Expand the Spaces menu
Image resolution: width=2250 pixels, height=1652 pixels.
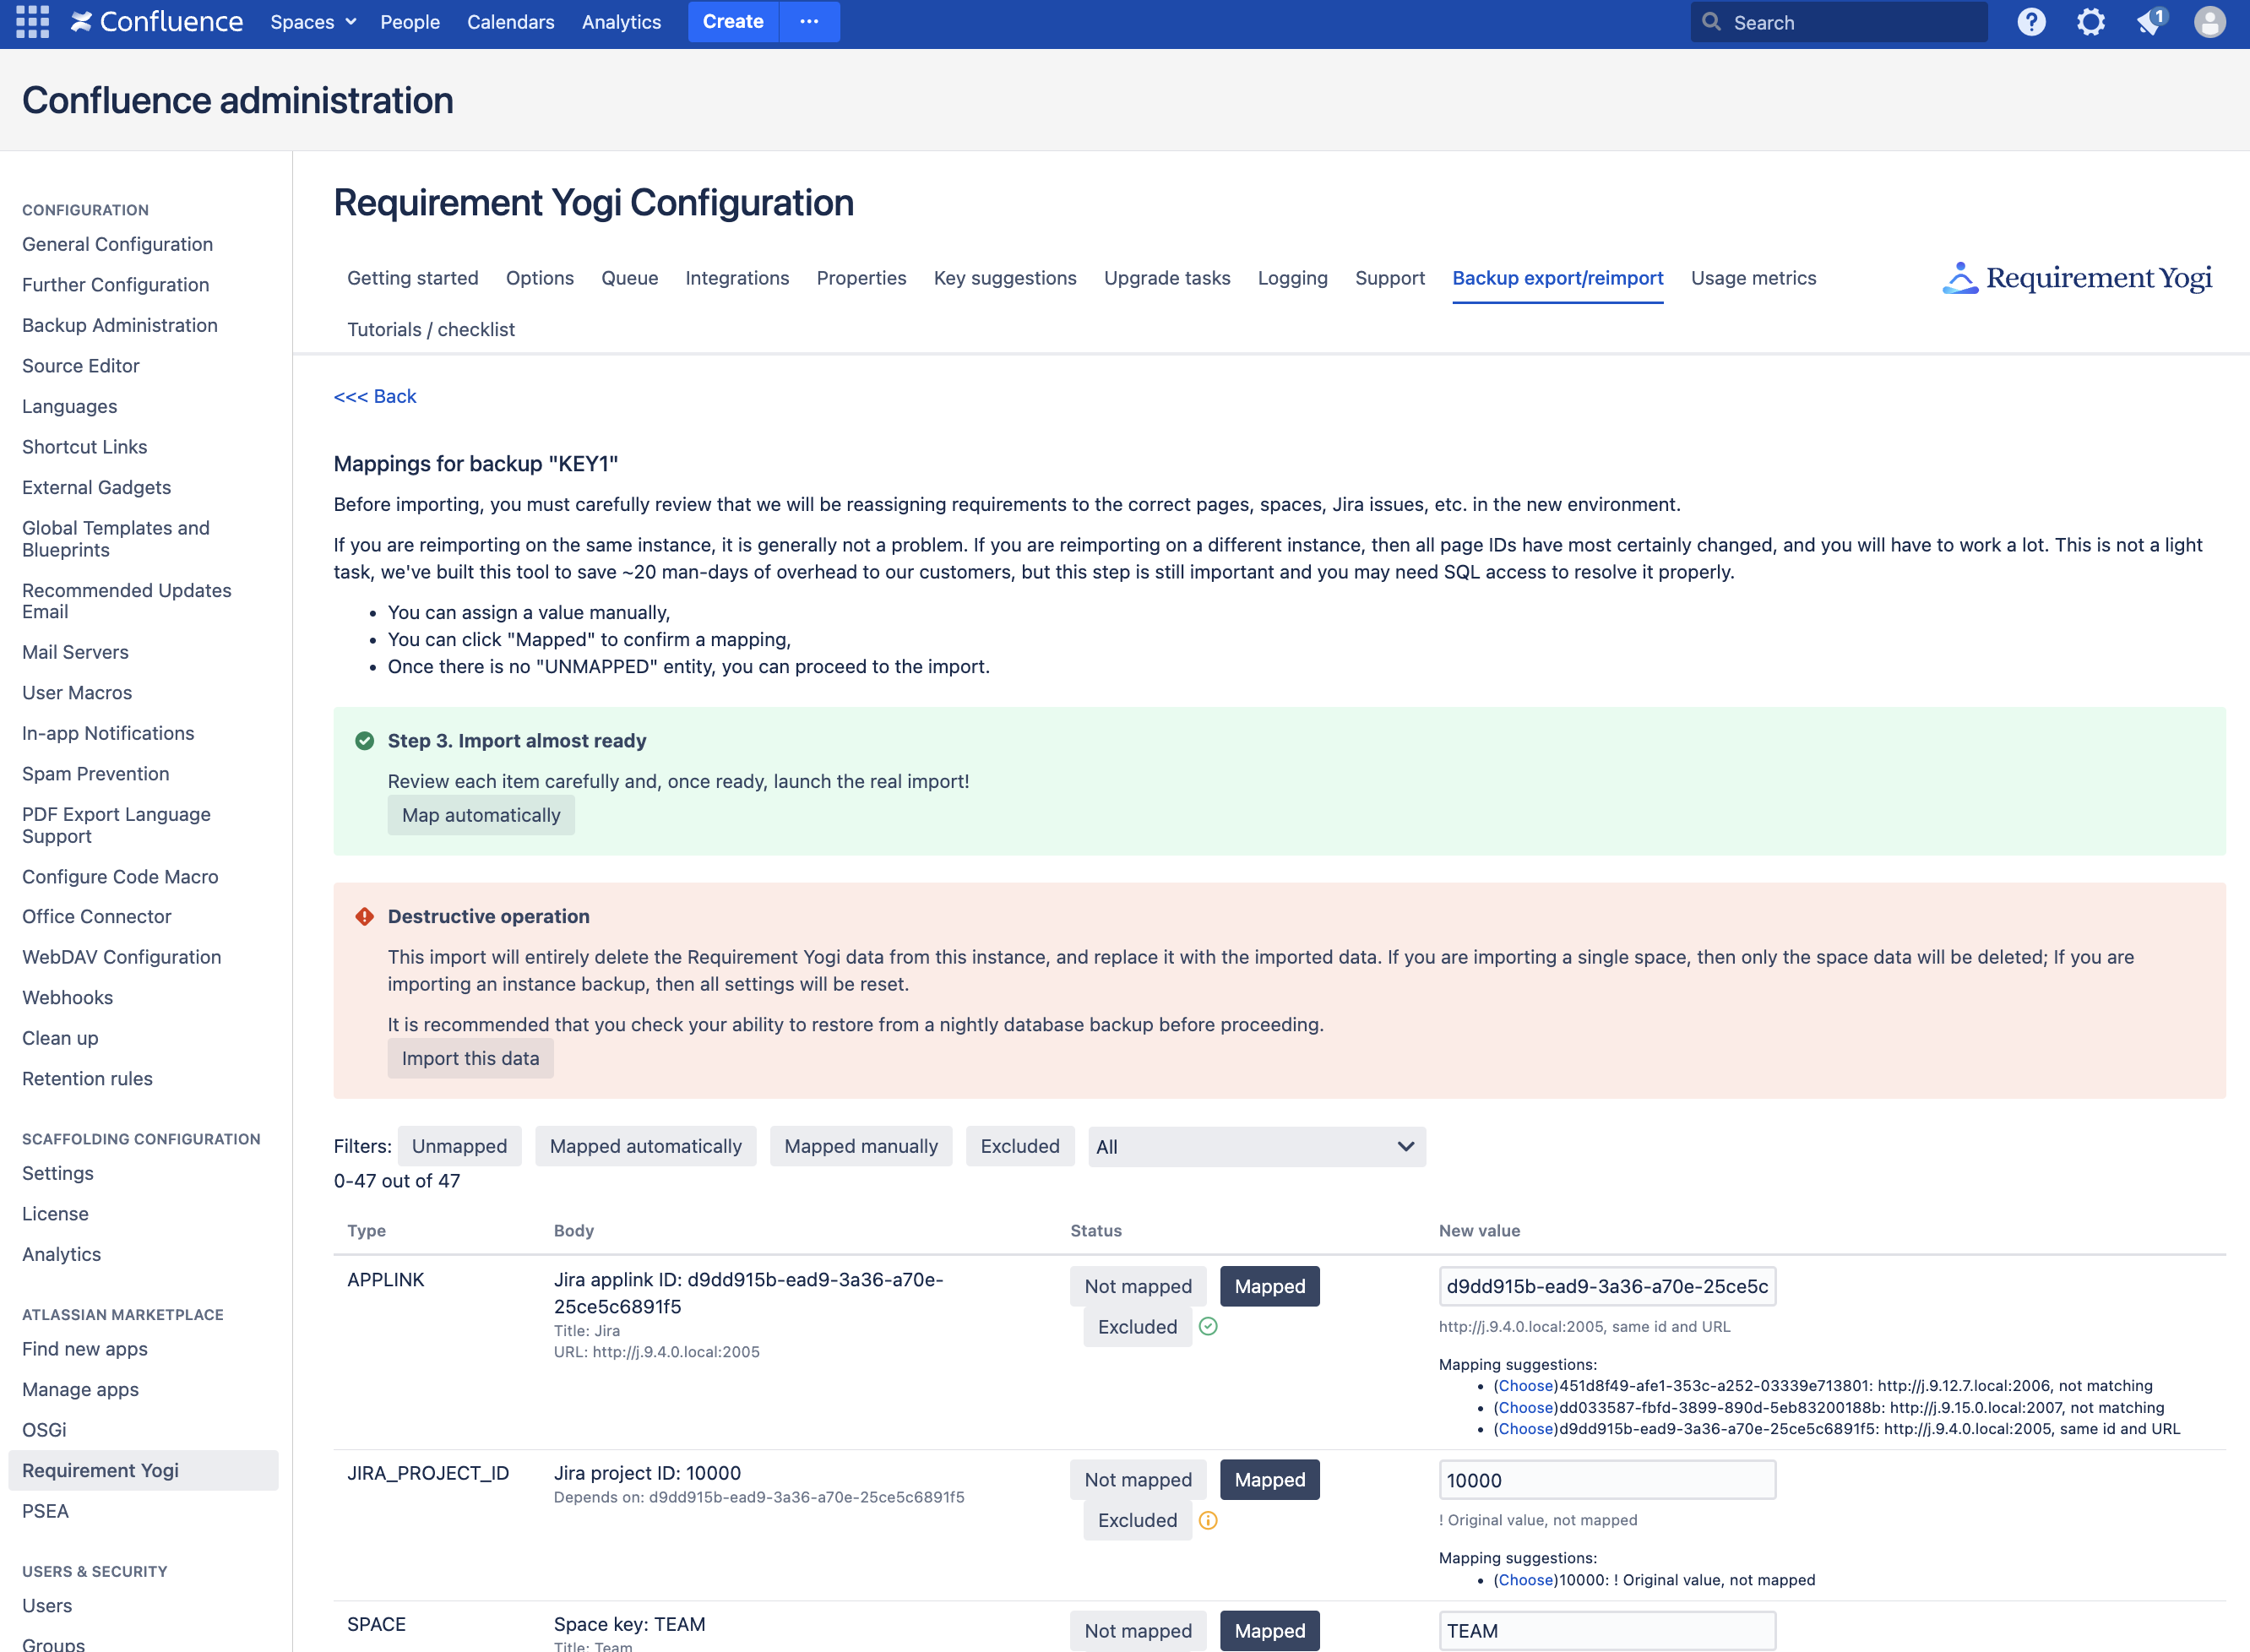(x=312, y=22)
